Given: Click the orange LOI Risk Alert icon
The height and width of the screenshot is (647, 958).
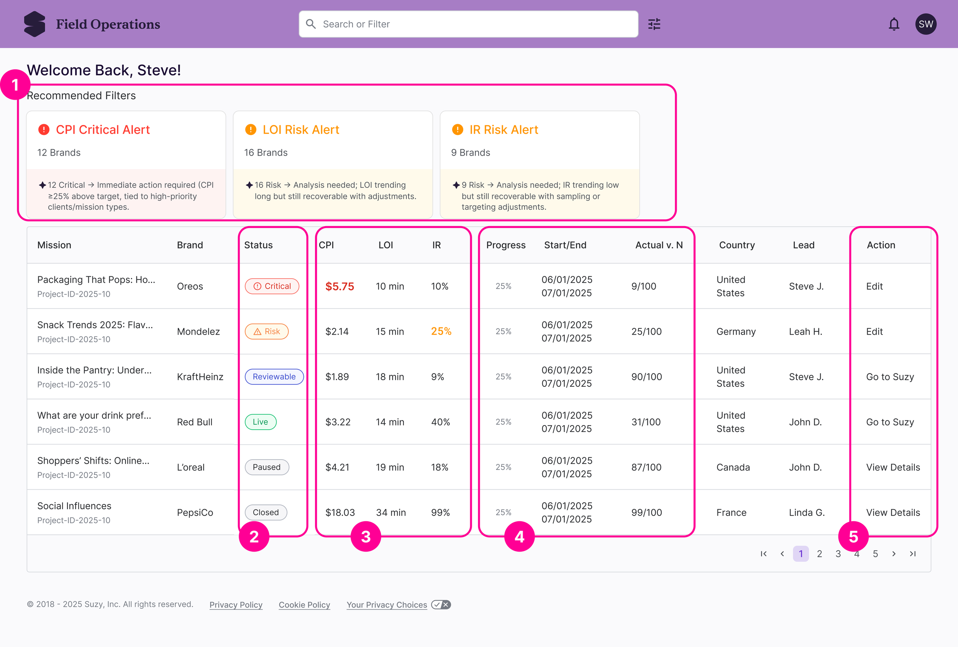Looking at the screenshot, I should 251,130.
